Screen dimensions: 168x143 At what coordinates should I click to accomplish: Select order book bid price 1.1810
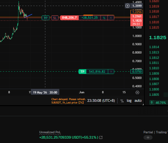154,68
